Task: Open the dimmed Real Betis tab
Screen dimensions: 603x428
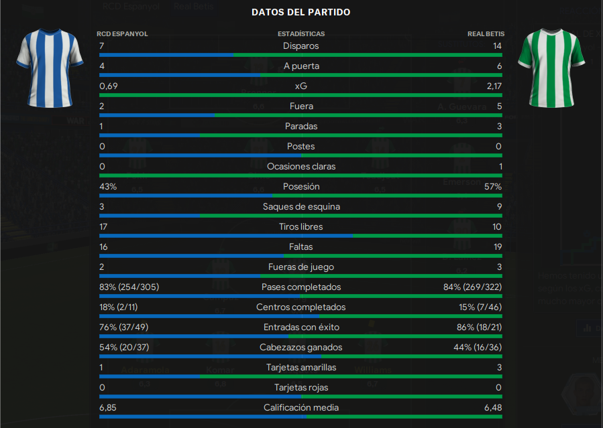Action: (193, 6)
